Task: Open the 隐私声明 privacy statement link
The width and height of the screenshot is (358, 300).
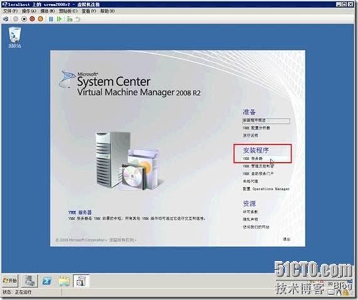Action: [x=250, y=219]
